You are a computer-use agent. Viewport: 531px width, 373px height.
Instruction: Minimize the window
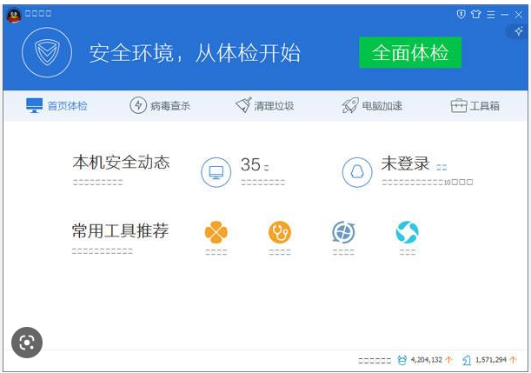pyautogui.click(x=505, y=15)
